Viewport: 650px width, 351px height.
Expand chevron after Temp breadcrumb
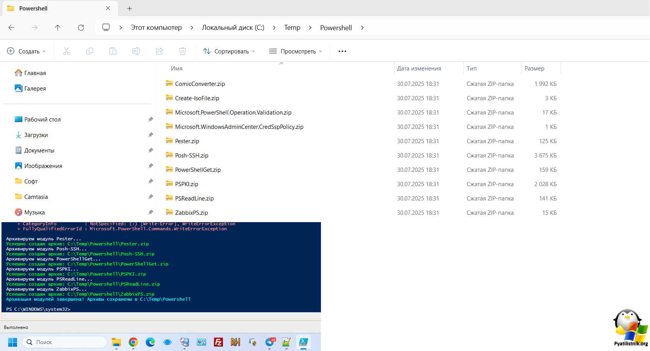(310, 27)
